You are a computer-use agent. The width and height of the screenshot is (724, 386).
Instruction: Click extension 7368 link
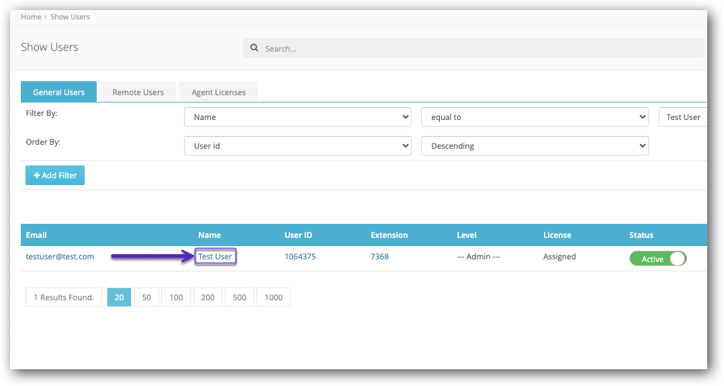tap(379, 257)
